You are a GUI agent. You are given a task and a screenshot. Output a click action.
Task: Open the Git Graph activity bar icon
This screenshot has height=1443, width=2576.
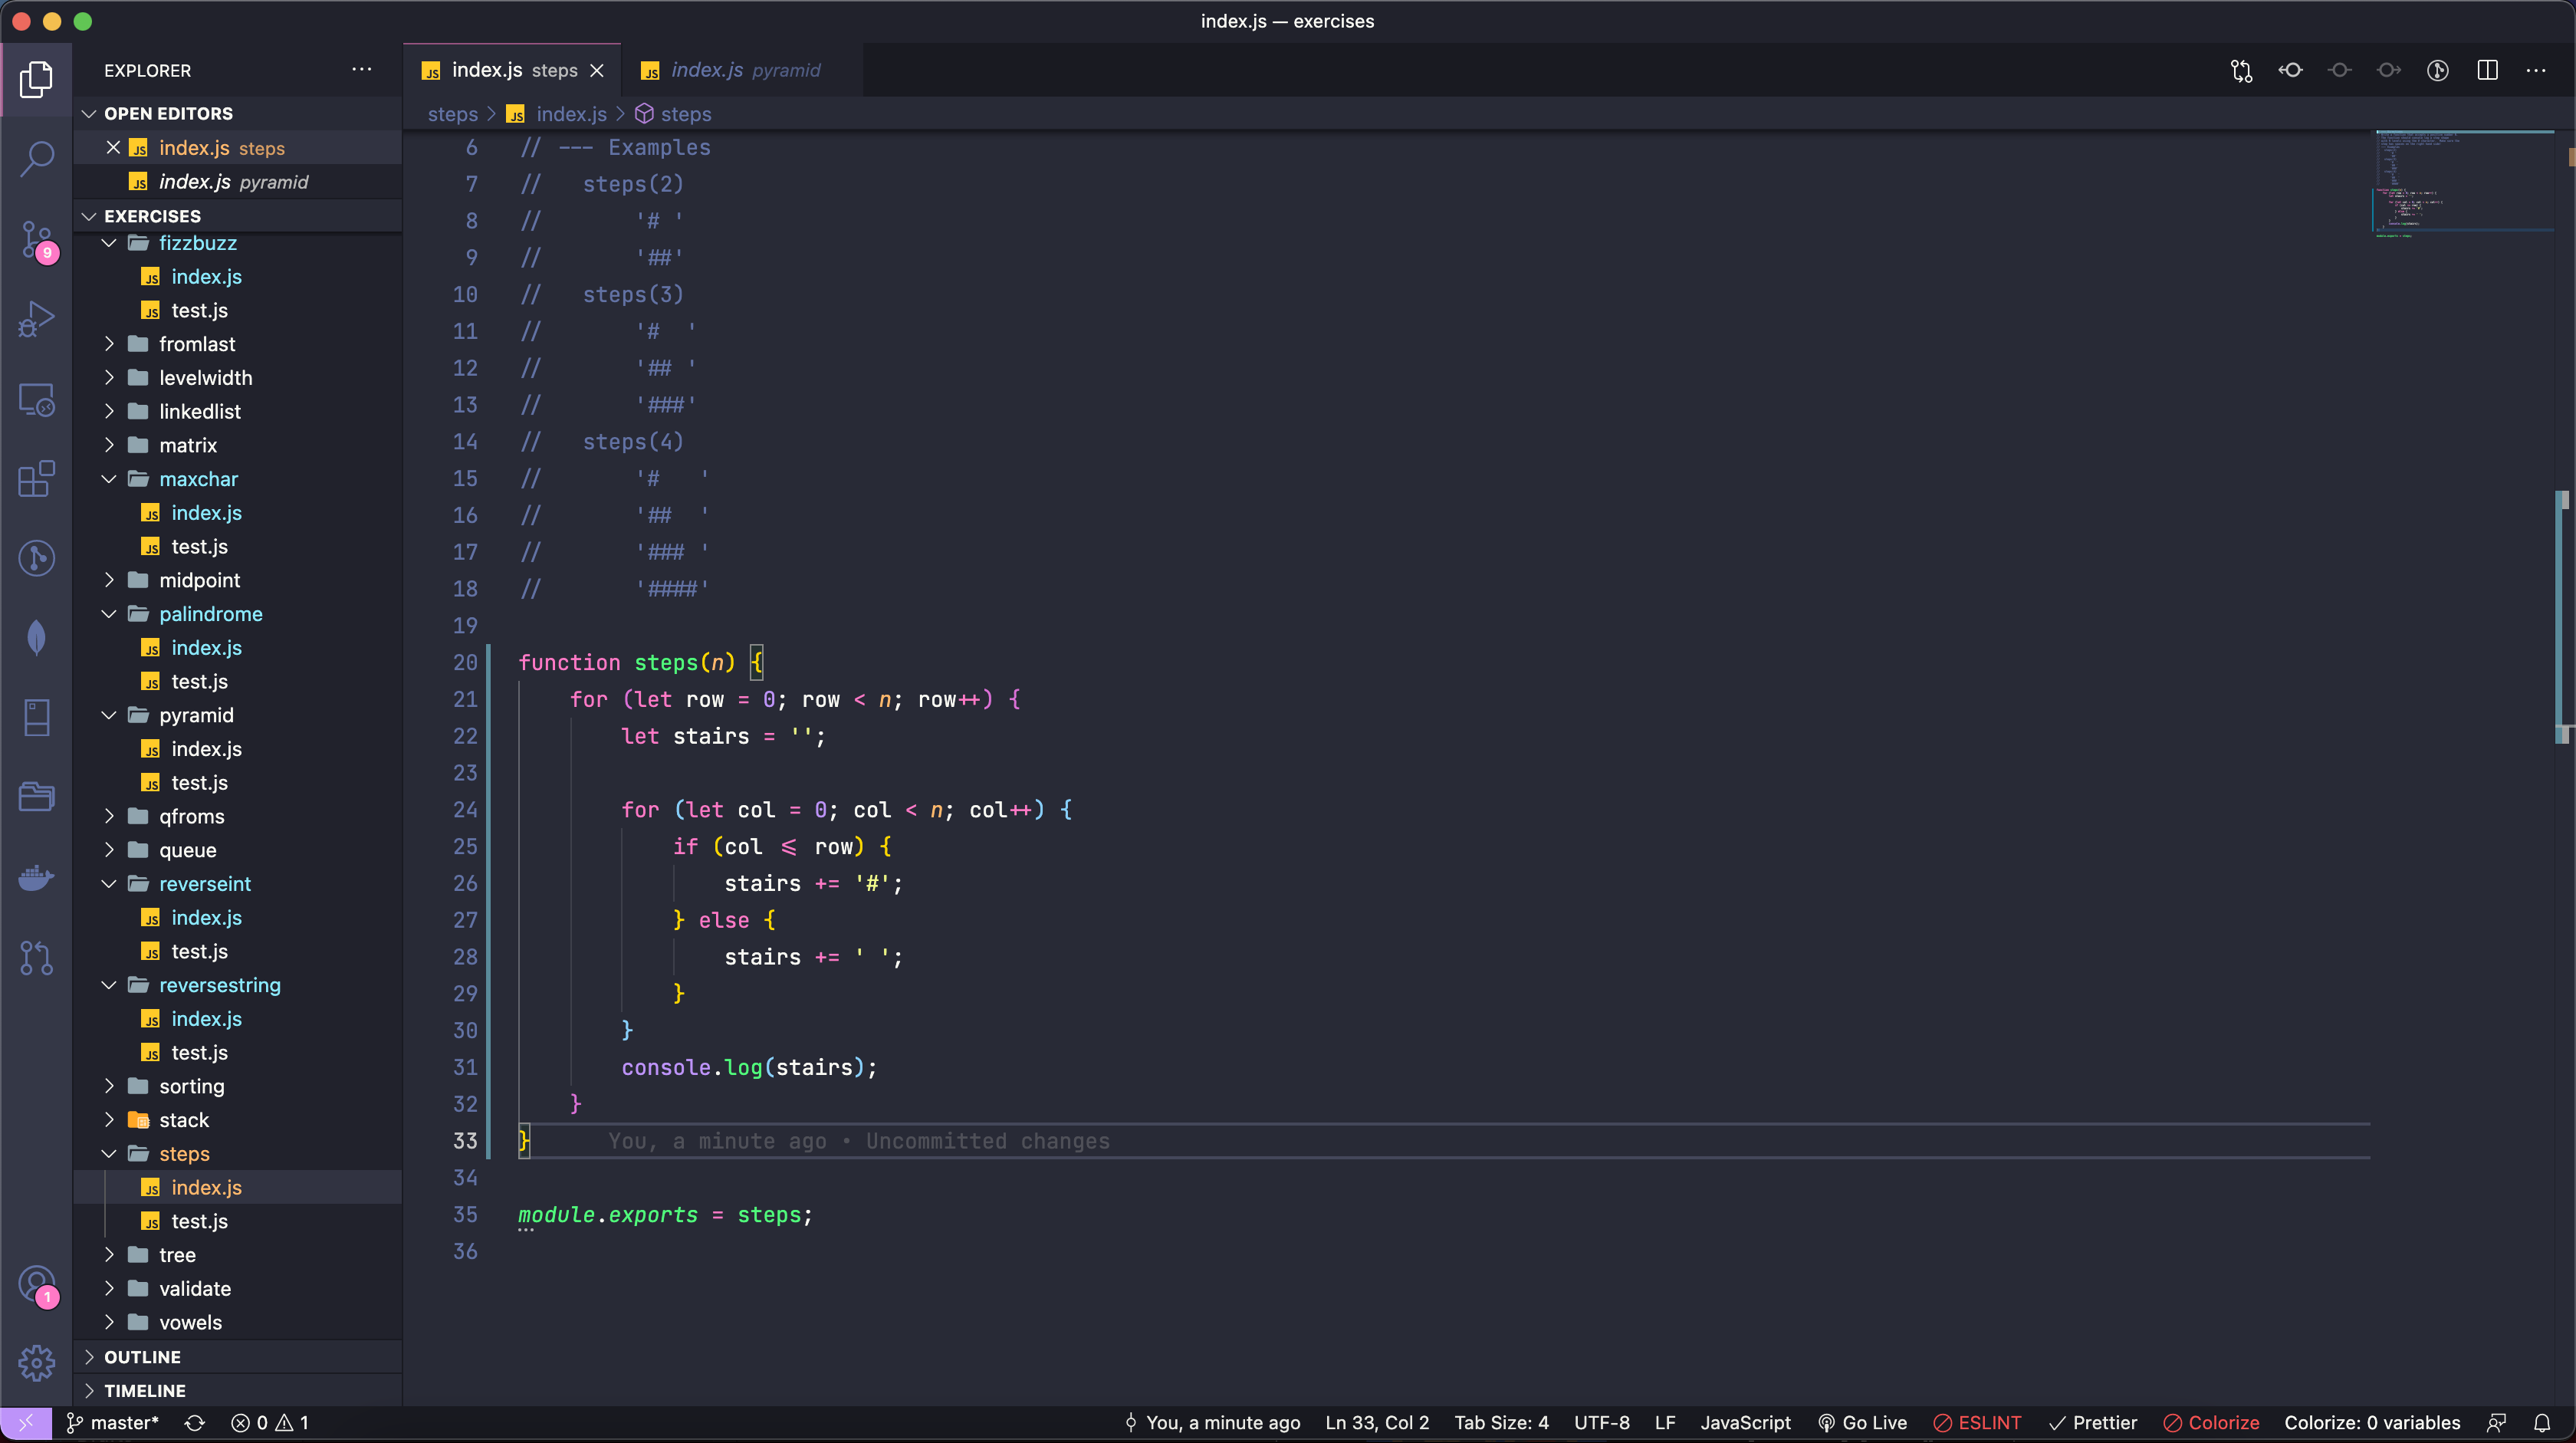click(x=37, y=558)
